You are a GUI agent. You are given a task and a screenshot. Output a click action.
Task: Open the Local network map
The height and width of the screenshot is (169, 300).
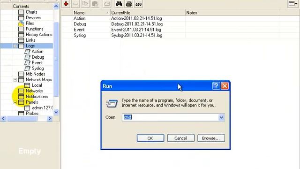[37, 85]
